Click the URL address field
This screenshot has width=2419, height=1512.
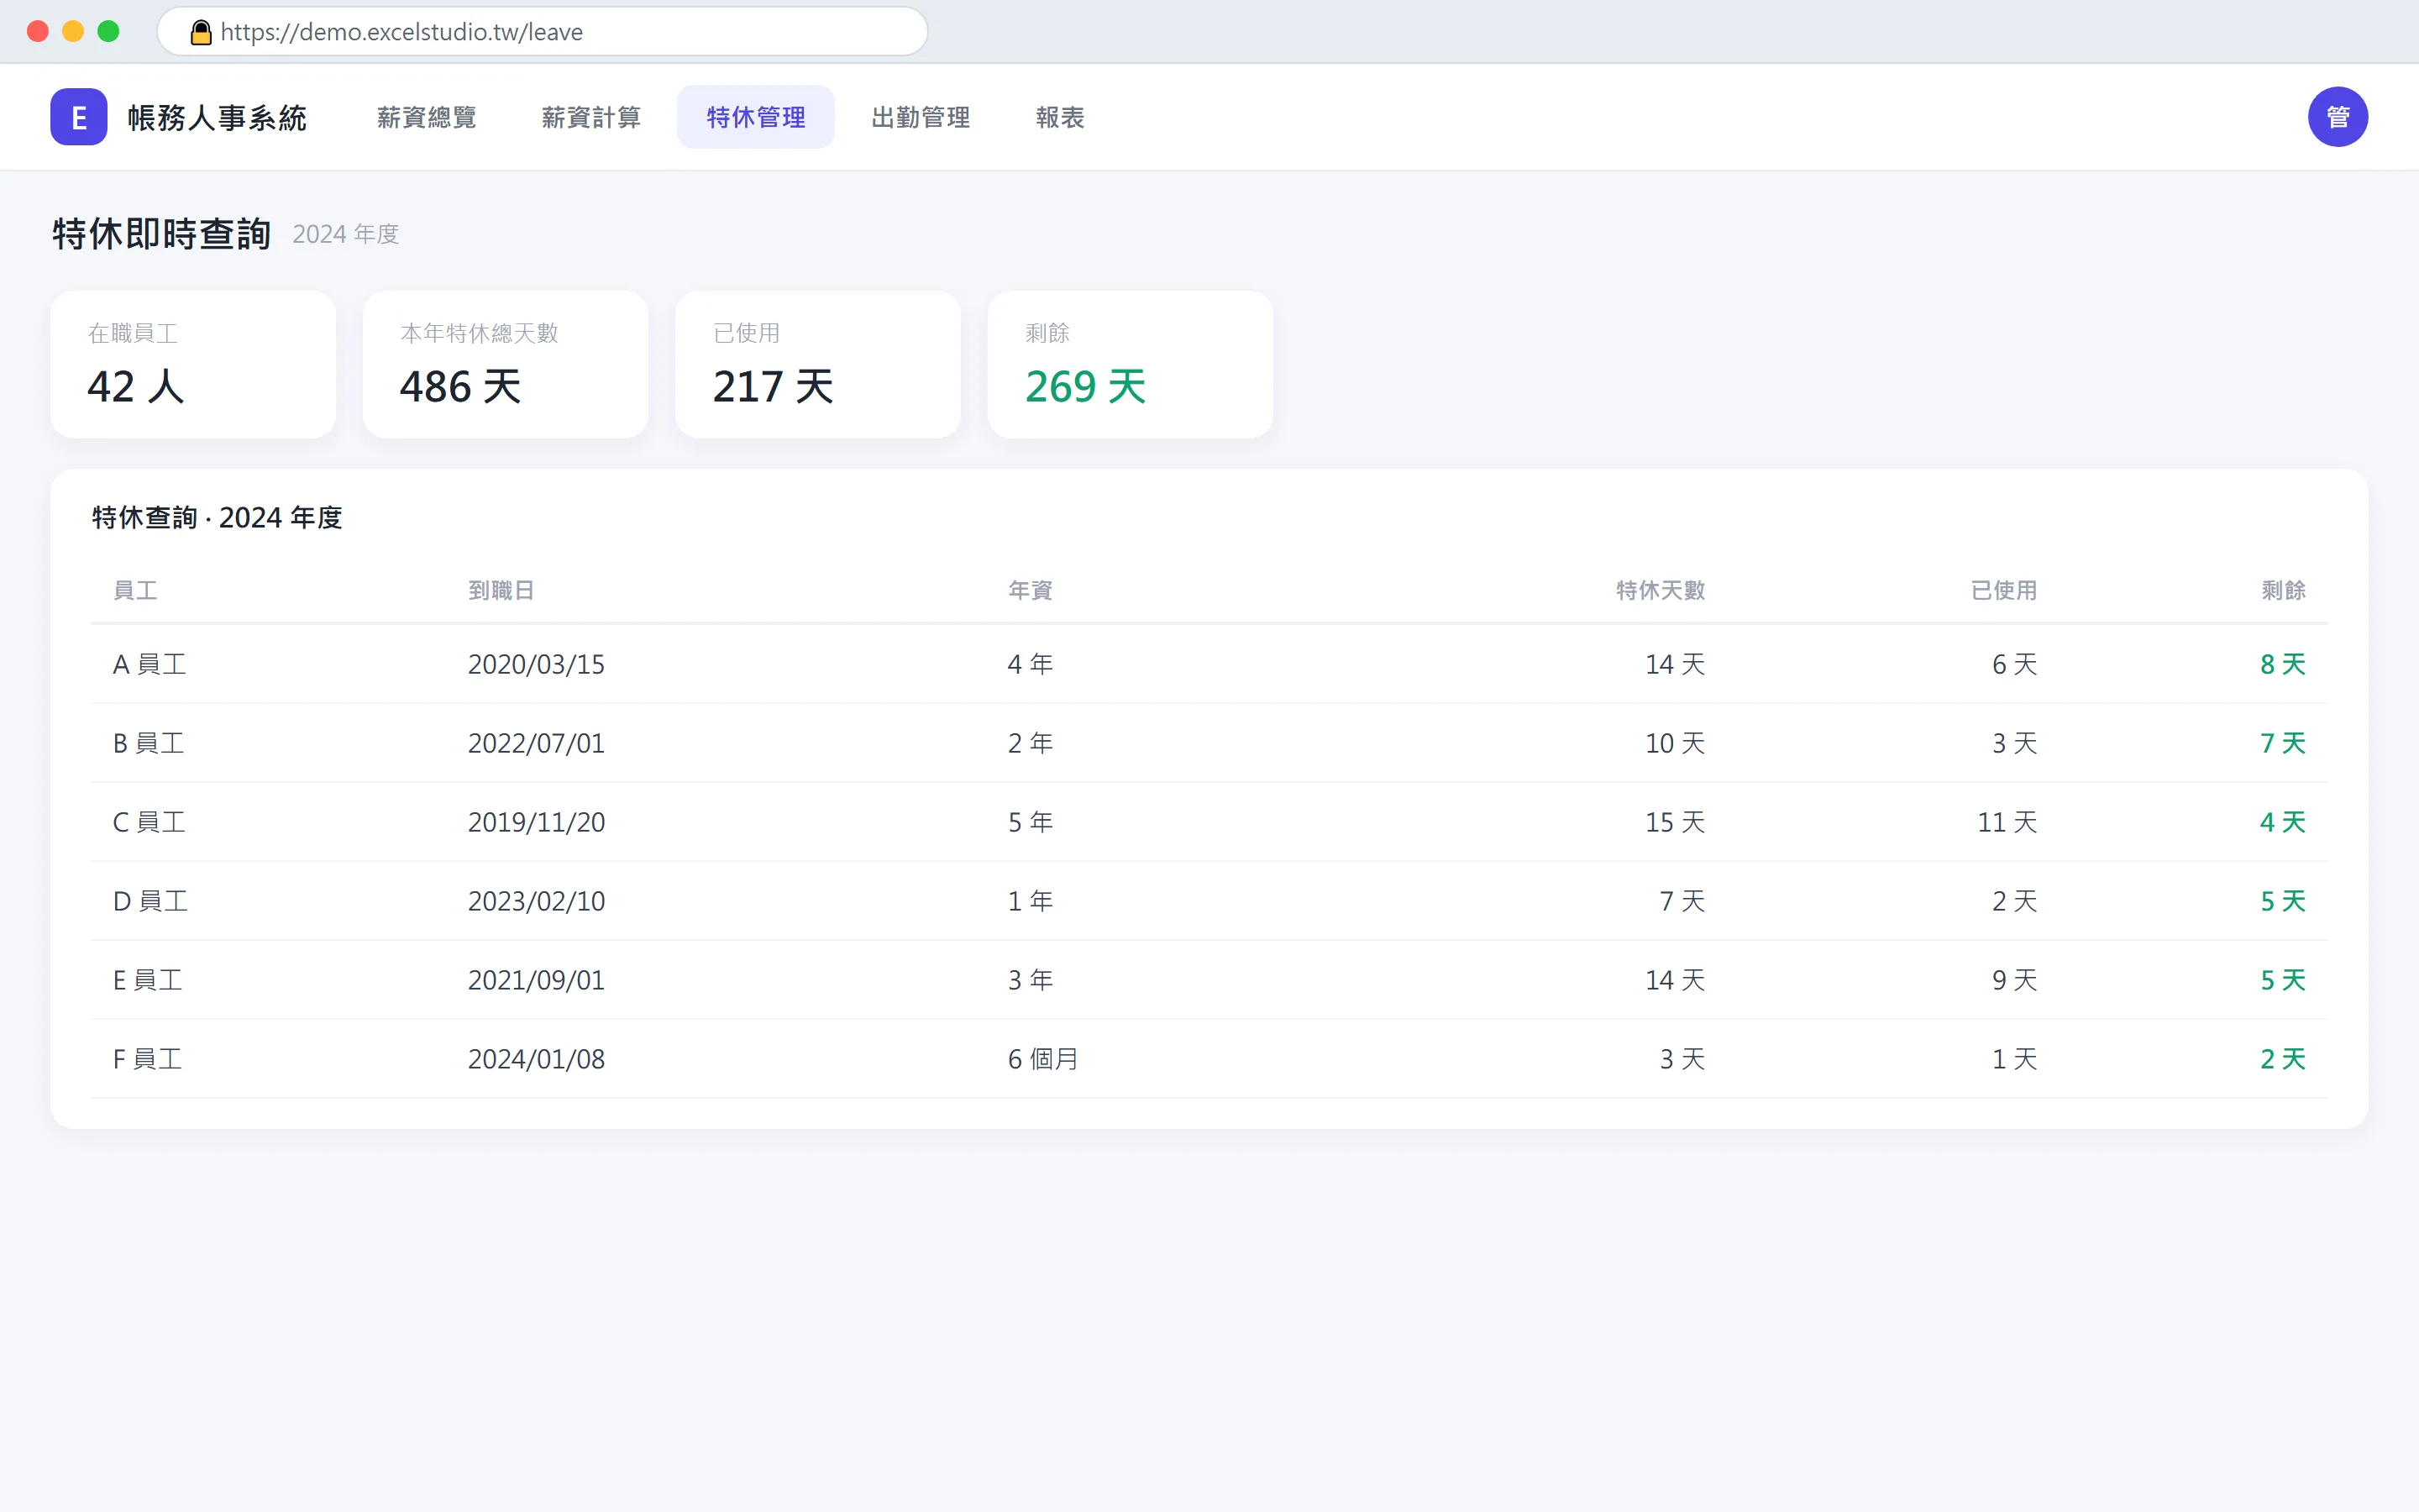[x=543, y=32]
